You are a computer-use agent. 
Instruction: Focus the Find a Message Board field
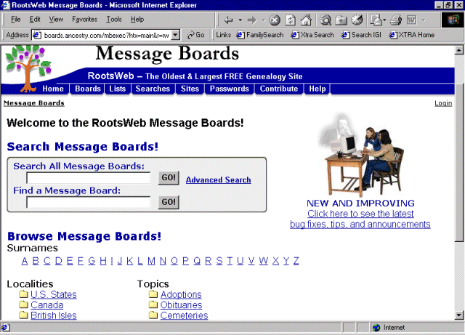89,202
